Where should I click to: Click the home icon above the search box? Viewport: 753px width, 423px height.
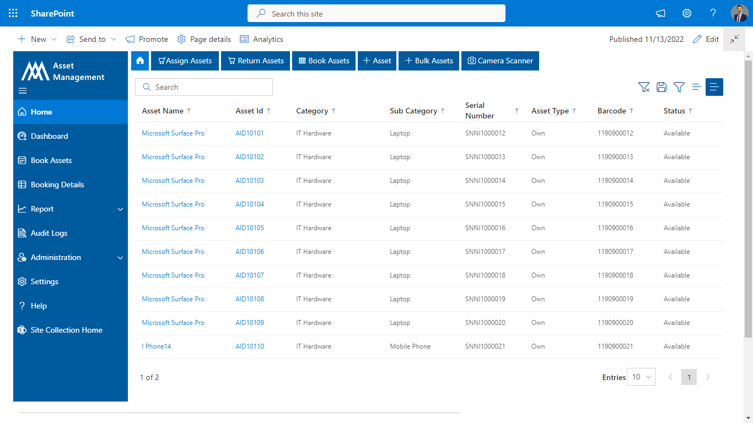pyautogui.click(x=140, y=61)
